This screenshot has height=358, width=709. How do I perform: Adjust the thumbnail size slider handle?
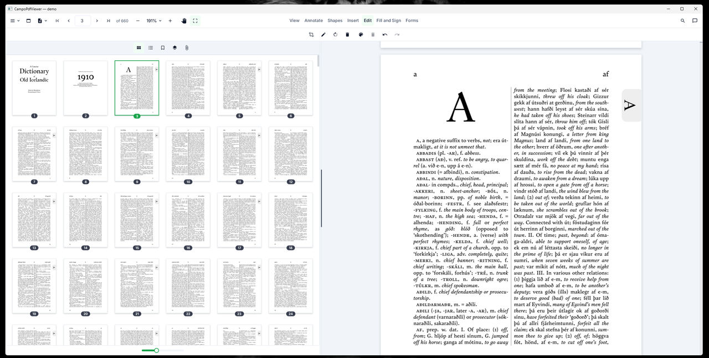tap(156, 350)
